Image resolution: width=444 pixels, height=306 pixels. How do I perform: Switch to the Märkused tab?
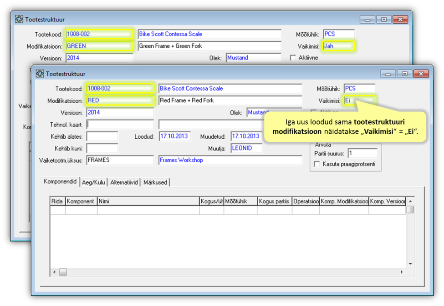click(x=155, y=182)
